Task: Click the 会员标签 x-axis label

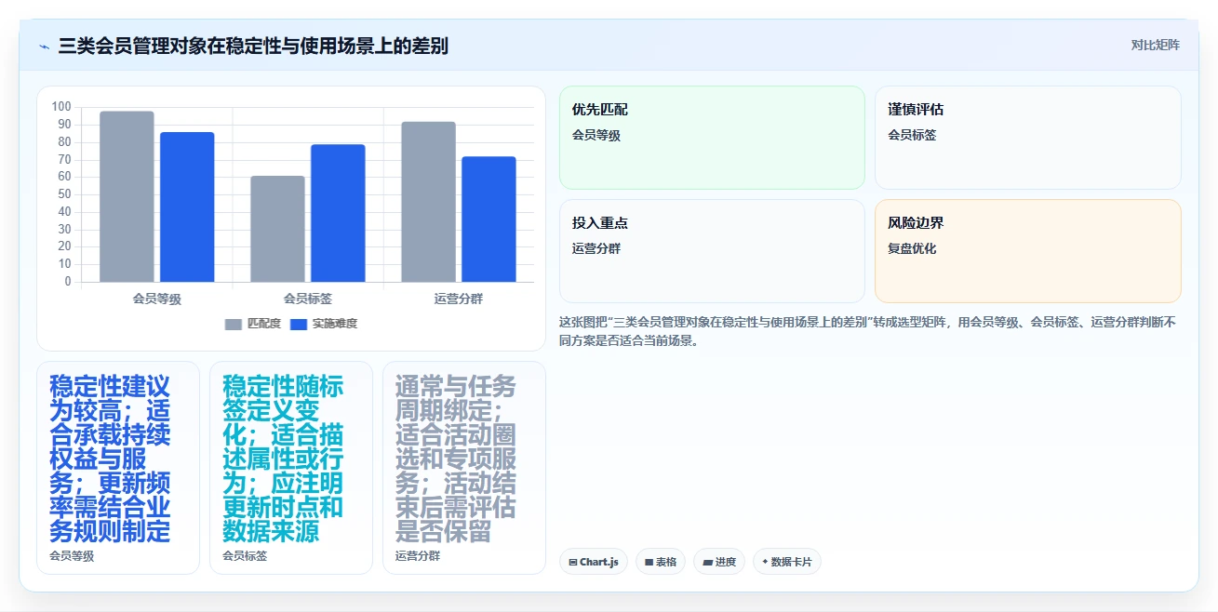Action: tap(308, 299)
